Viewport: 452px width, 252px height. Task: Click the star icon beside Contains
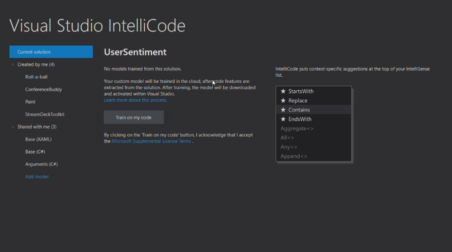tap(283, 110)
